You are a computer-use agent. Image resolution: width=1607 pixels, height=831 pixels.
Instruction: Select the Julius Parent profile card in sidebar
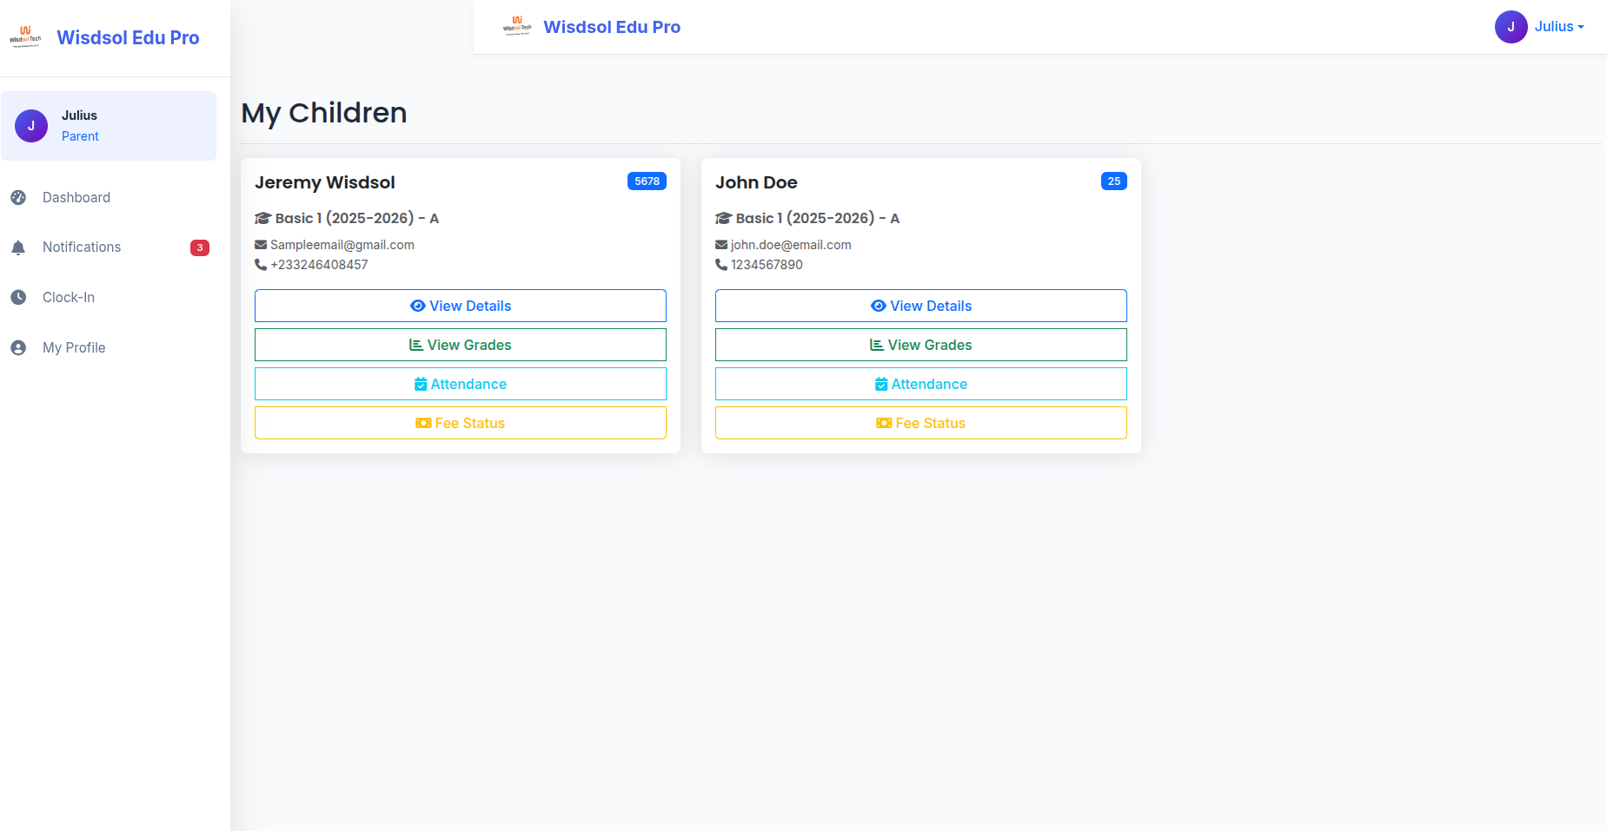tap(109, 126)
